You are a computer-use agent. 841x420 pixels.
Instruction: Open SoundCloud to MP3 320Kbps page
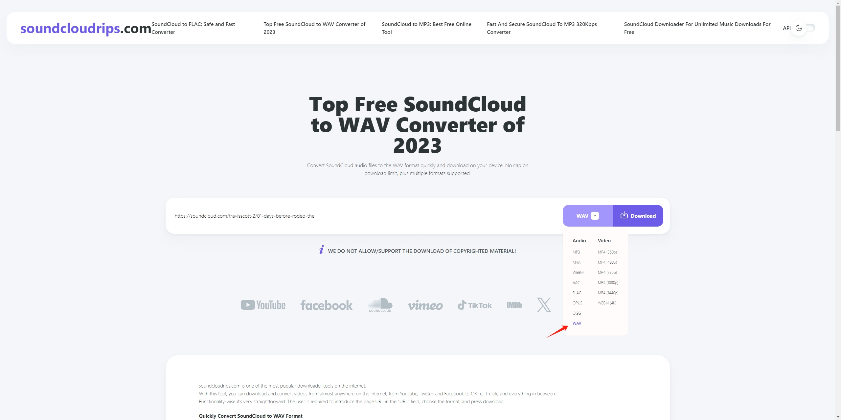[x=542, y=27]
